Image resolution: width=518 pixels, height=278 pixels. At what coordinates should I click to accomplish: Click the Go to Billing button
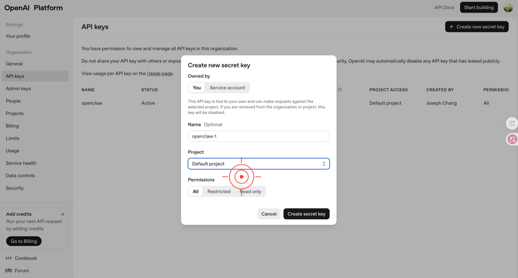click(x=24, y=241)
